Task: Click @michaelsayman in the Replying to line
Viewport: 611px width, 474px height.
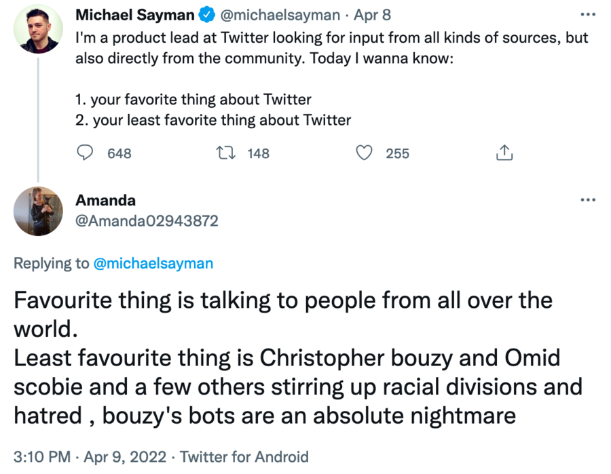Action: click(152, 264)
